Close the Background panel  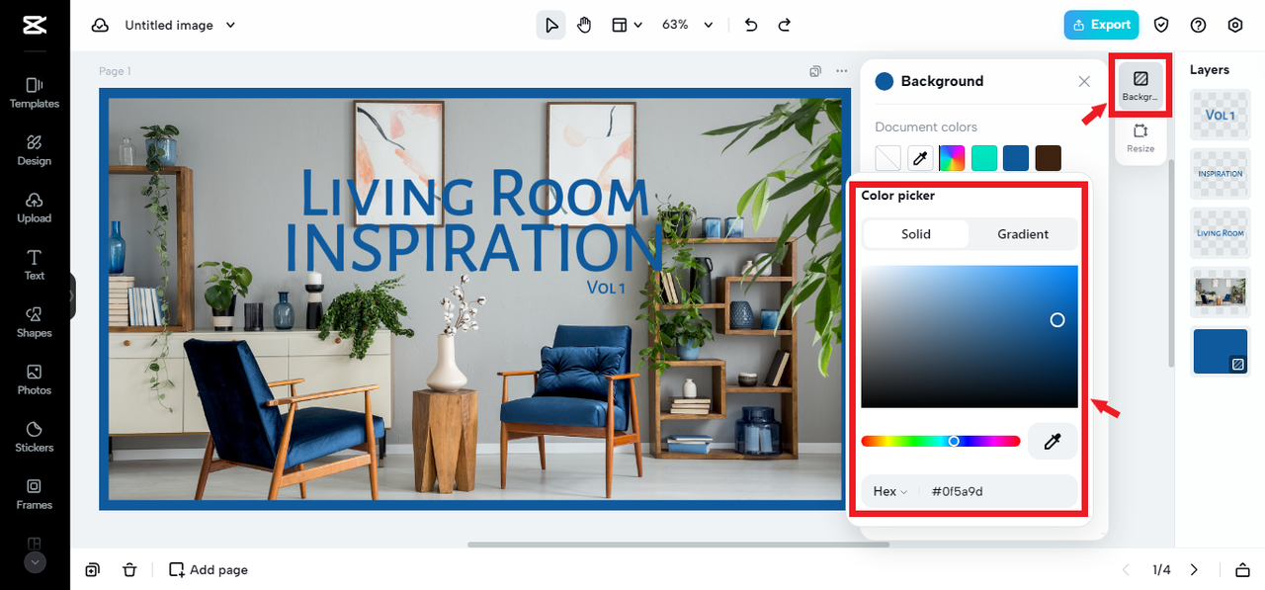(x=1084, y=81)
